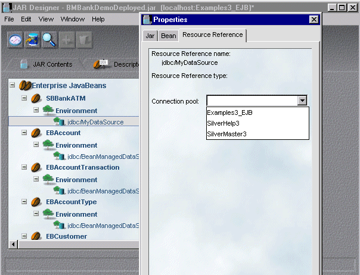The height and width of the screenshot is (275, 360).
Task: Switch to the Bean properties tab
Action: [x=168, y=36]
